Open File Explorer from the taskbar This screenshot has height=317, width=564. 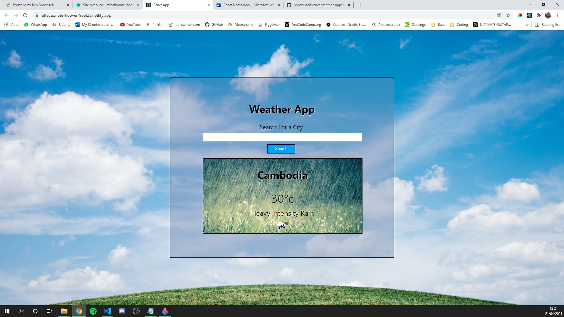pos(64,311)
